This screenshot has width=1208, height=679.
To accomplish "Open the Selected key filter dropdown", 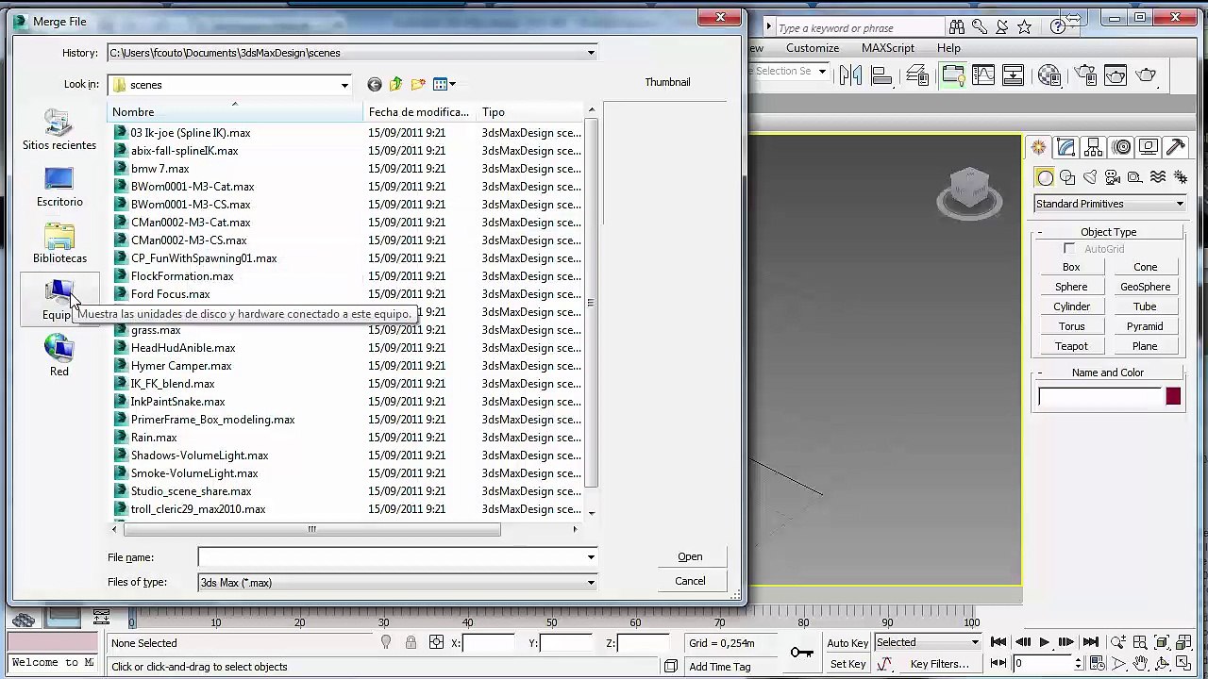I will click(927, 643).
